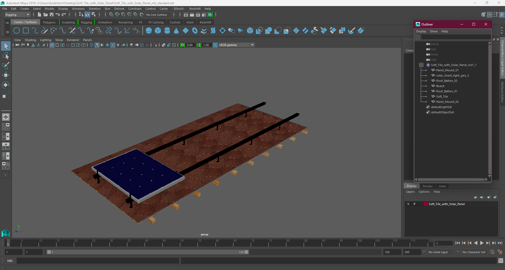Create a NURBS cone from shelf

tap(176, 31)
